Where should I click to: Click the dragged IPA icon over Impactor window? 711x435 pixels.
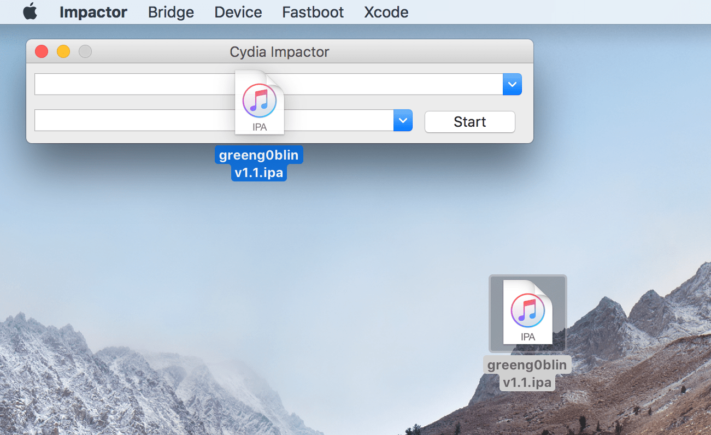point(260,102)
